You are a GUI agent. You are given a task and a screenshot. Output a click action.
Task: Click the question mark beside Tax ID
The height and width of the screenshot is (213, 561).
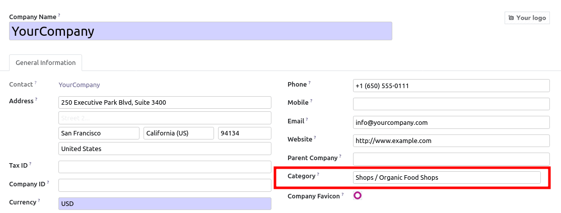pyautogui.click(x=30, y=164)
